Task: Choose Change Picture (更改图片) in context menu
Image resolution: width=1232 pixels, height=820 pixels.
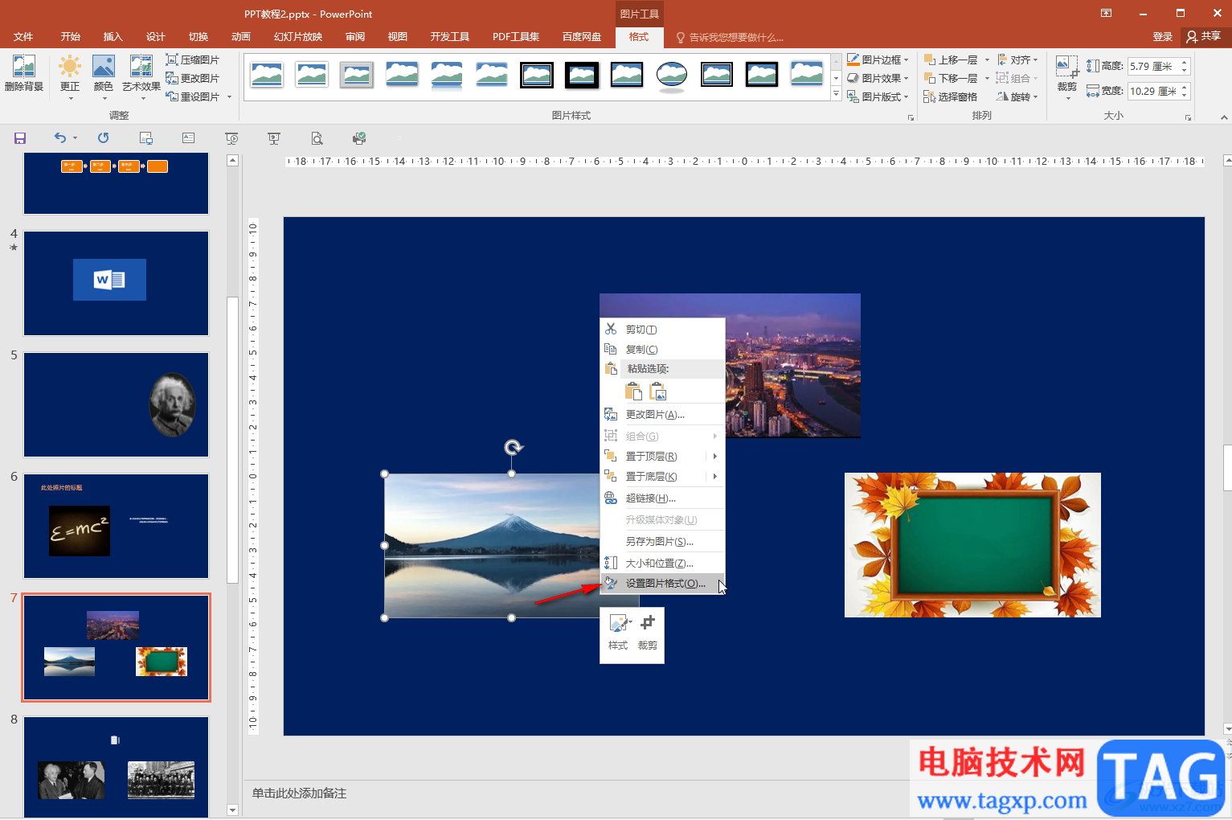Action: click(663, 415)
